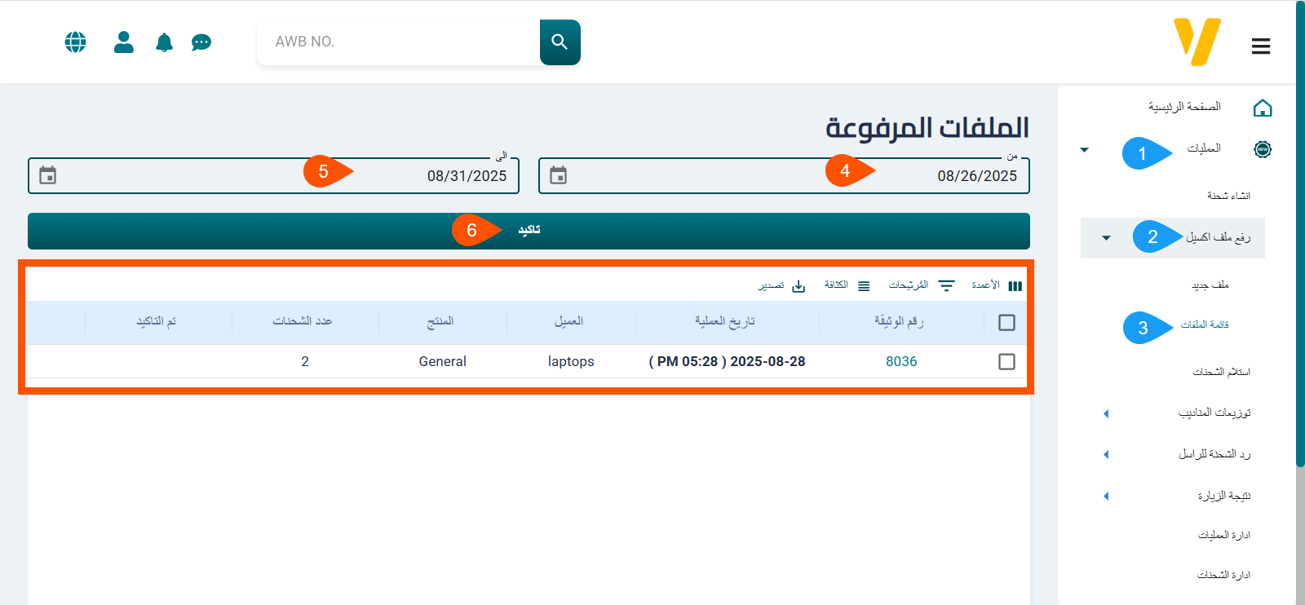Screen dimensions: 1305x605
Task: Open ادارة العمليات menu item
Action: 1223,535
